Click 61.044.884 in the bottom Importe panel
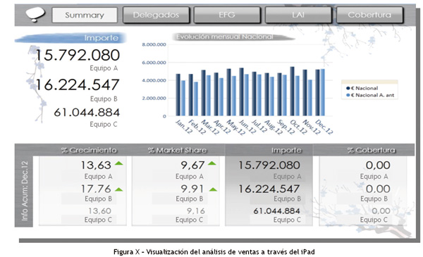Viewport: 423px width, 257px height. pos(276,211)
